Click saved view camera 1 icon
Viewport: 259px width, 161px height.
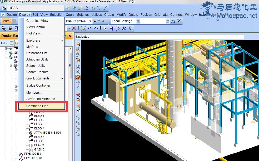(x=78, y=118)
